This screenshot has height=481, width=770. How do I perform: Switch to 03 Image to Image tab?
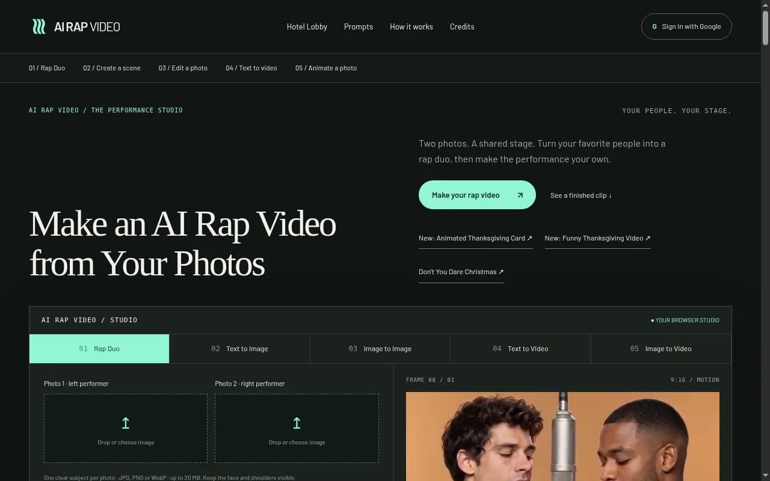point(380,349)
